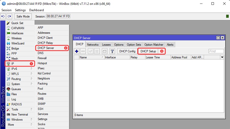Click the DHCP Setup button
Viewport: 230px width, 129px height.
(x=148, y=51)
